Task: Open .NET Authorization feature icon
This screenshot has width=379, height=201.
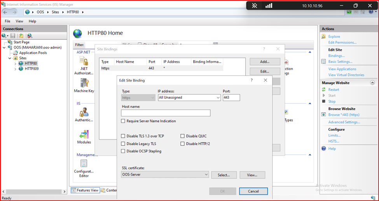Action: (84, 61)
